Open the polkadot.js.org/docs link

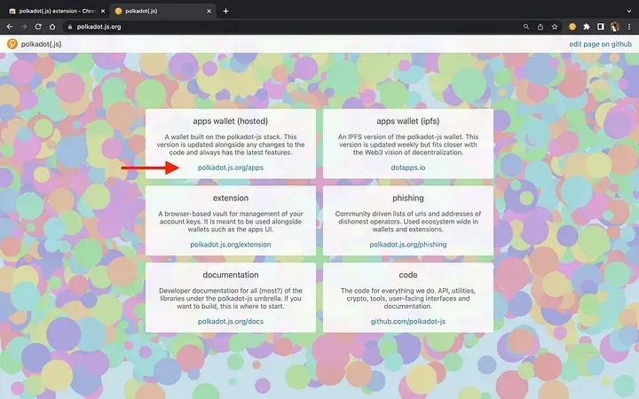tap(231, 321)
